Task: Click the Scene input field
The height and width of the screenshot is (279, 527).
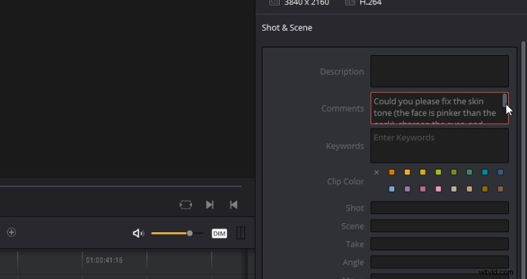Action: click(x=439, y=226)
